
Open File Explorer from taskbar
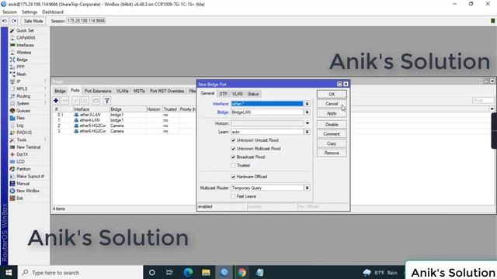click(x=206, y=272)
